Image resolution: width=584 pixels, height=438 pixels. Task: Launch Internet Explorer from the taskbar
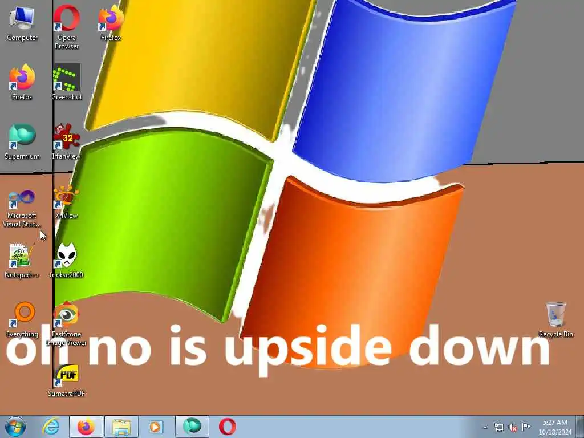click(x=51, y=427)
